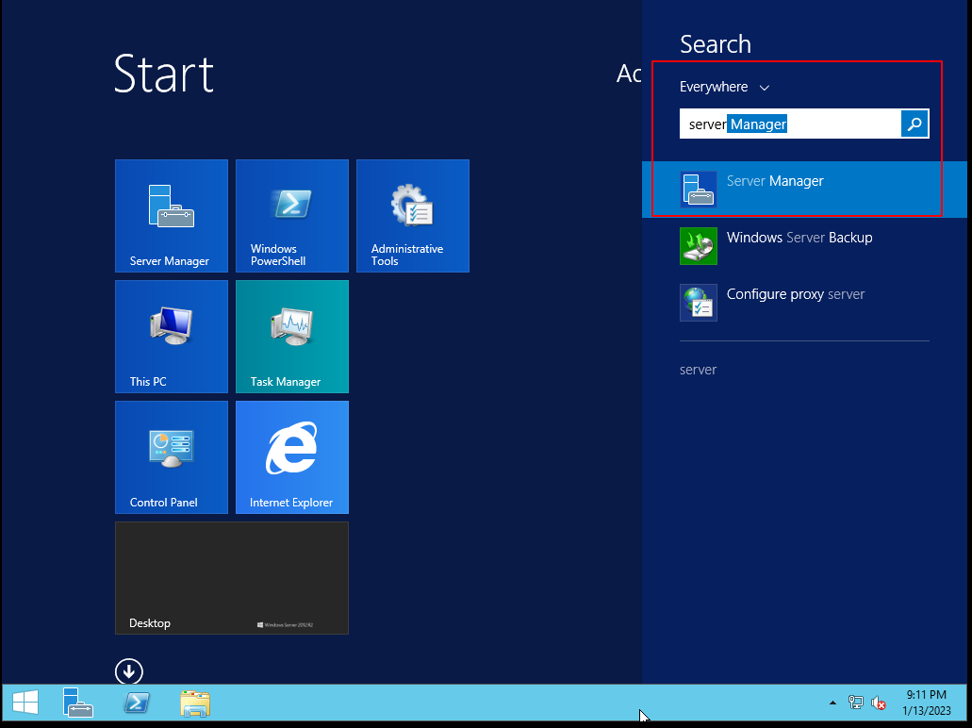Screen dimensions: 972x728
Task: Open Server Manager from the taskbar
Action: [x=77, y=703]
